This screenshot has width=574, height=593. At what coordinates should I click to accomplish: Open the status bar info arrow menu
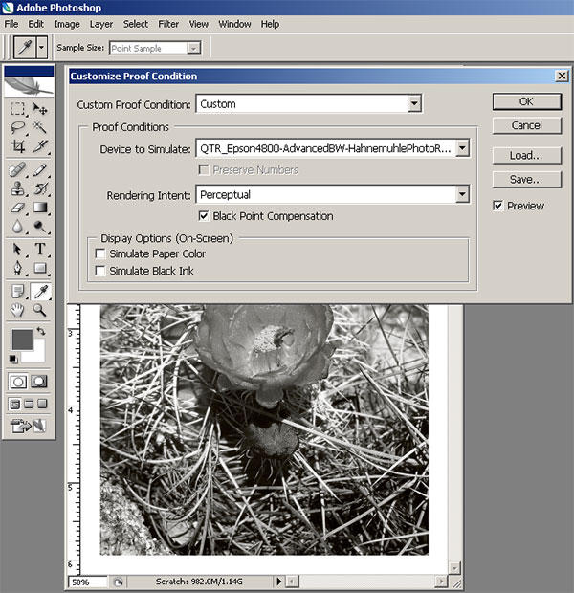pyautogui.click(x=278, y=582)
